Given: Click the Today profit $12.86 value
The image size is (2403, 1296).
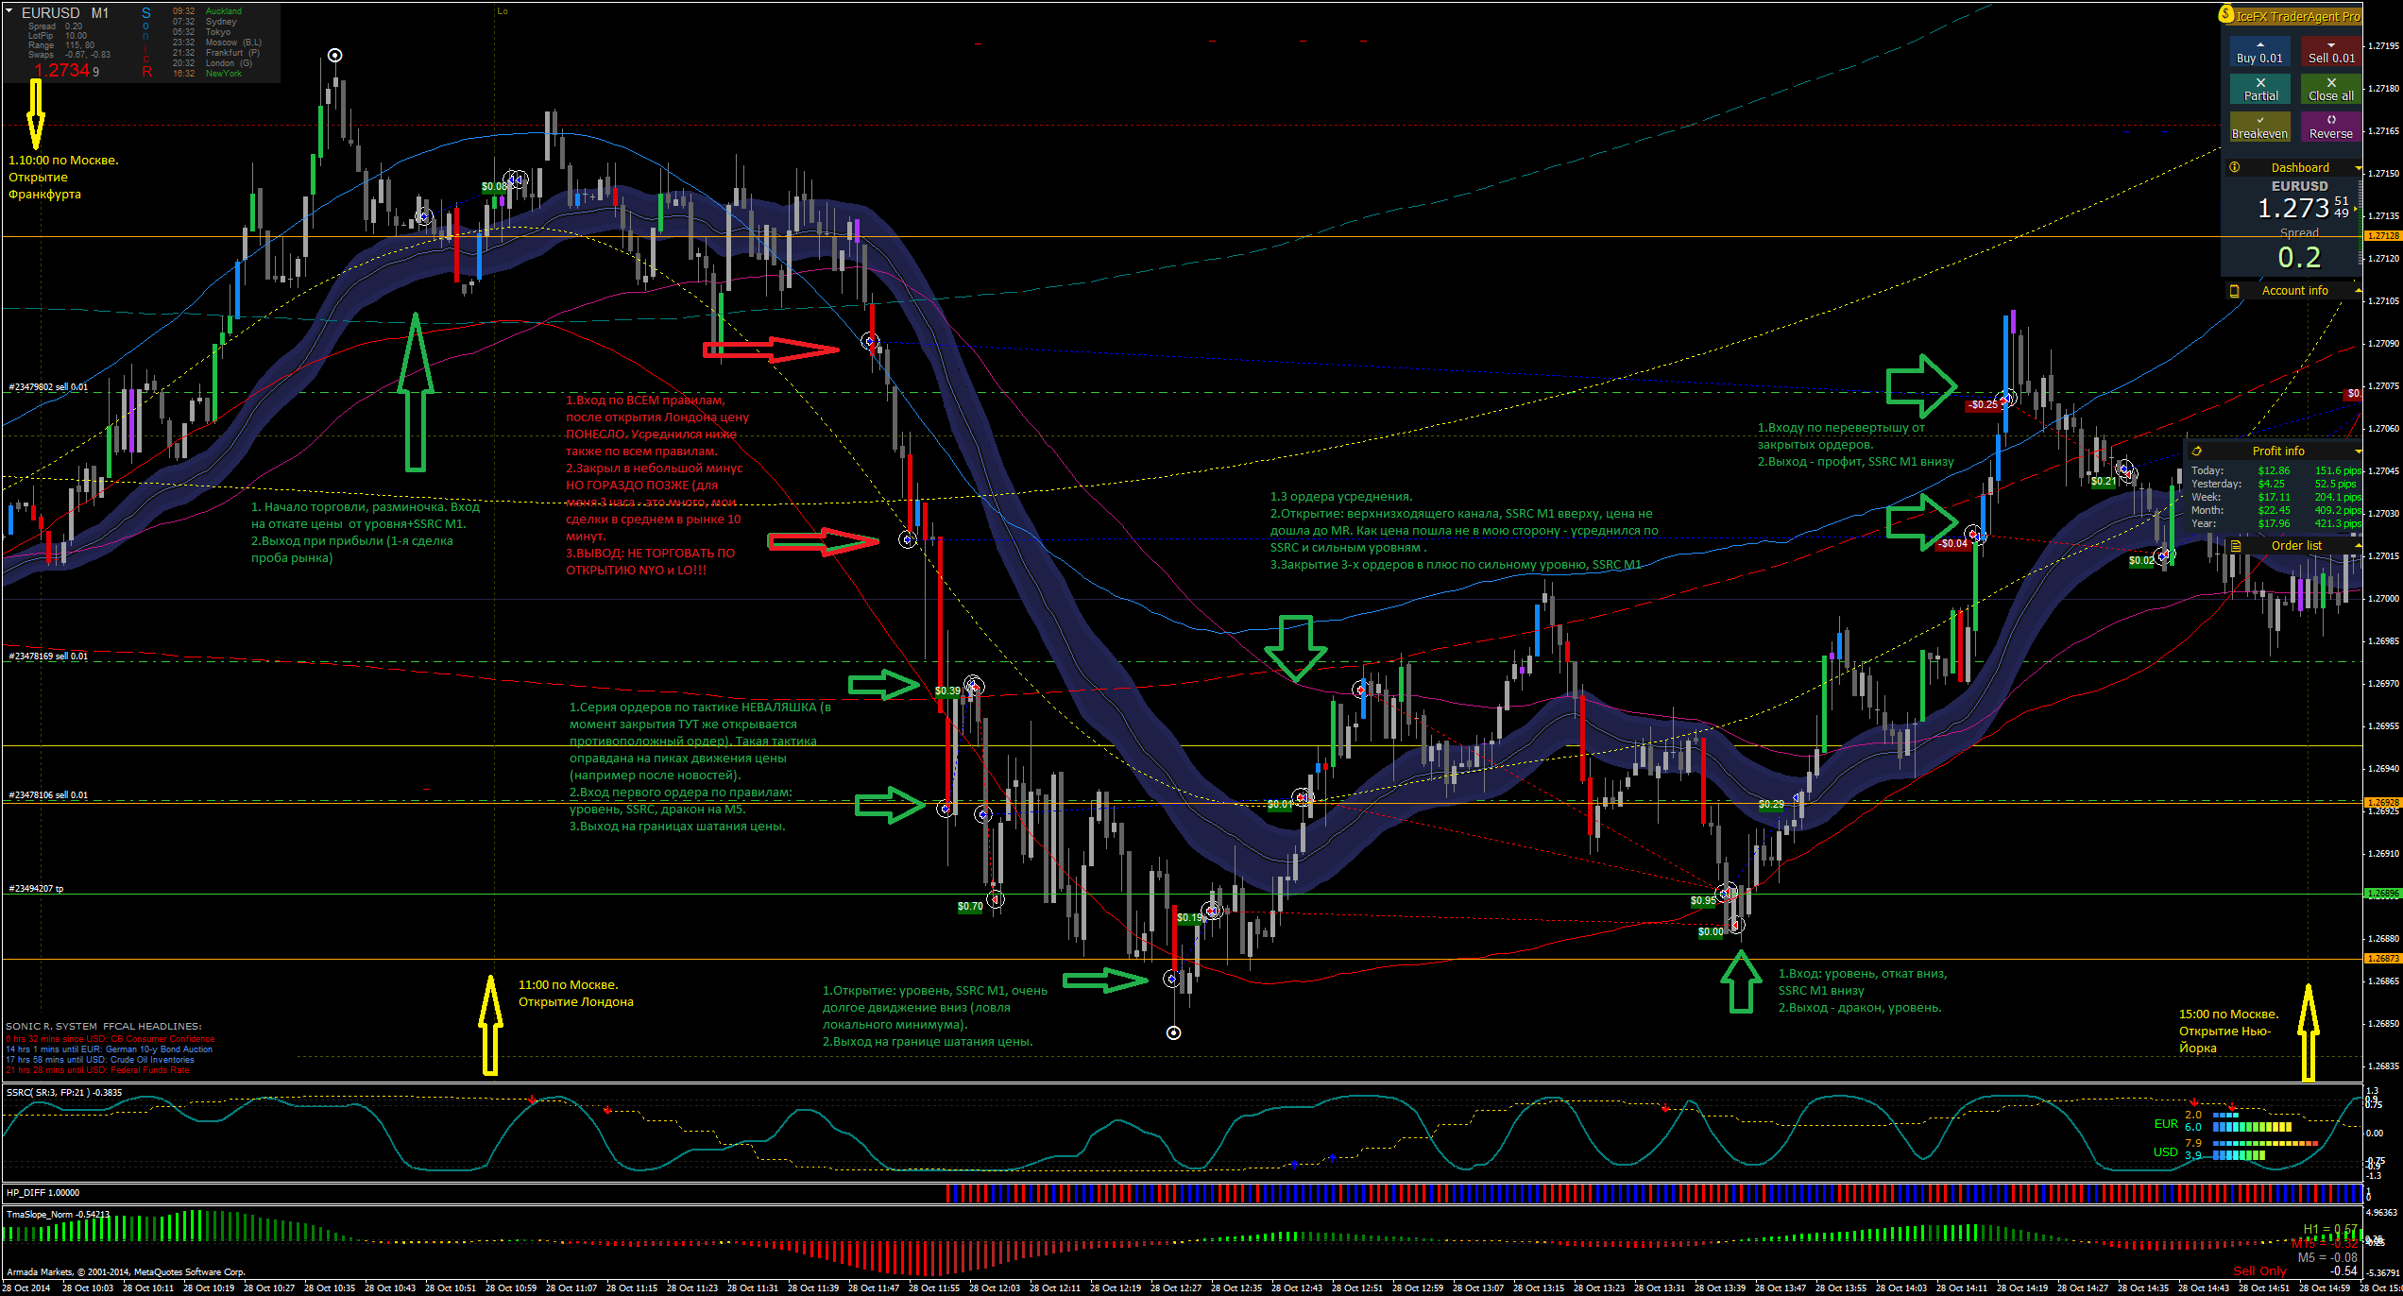Looking at the screenshot, I should (x=2274, y=470).
